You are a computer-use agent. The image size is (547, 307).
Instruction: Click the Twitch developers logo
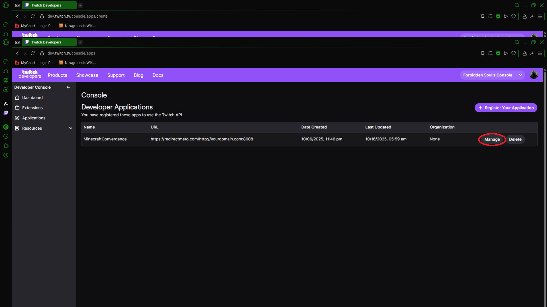click(x=30, y=74)
